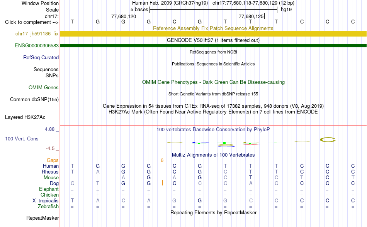Image resolution: width=367 pixels, height=227 pixels.
Task: Click the chr17:77,680,118-77,680,129 (12 bp) position text
Action: click(x=253, y=3)
